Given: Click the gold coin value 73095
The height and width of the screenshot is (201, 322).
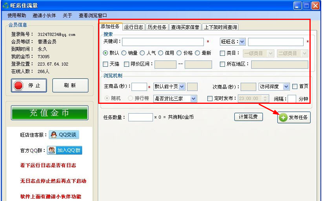Looking at the screenshot, I should (43, 57).
